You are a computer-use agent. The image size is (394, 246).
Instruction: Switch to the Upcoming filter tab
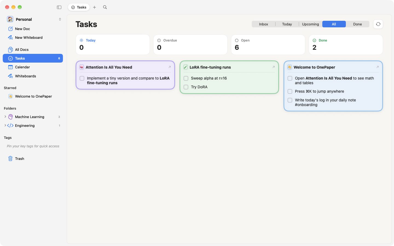[x=311, y=24]
